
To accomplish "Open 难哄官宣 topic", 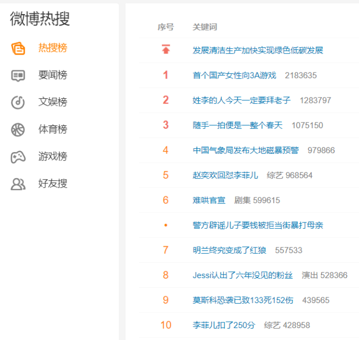I will pyautogui.click(x=209, y=200).
